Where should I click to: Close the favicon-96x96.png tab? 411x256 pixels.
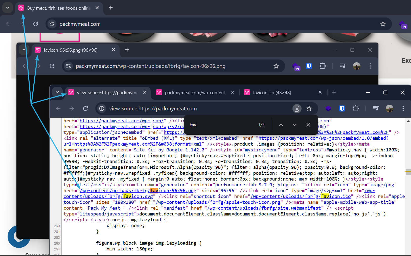click(113, 50)
